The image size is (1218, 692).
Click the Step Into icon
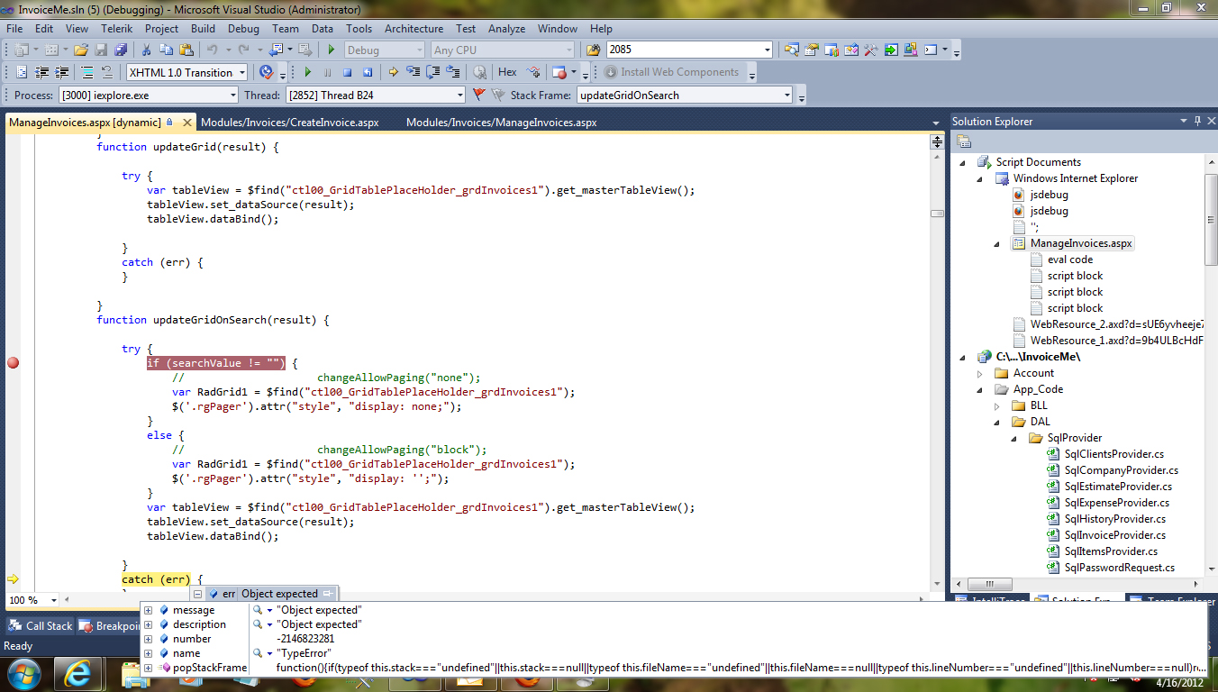(414, 73)
